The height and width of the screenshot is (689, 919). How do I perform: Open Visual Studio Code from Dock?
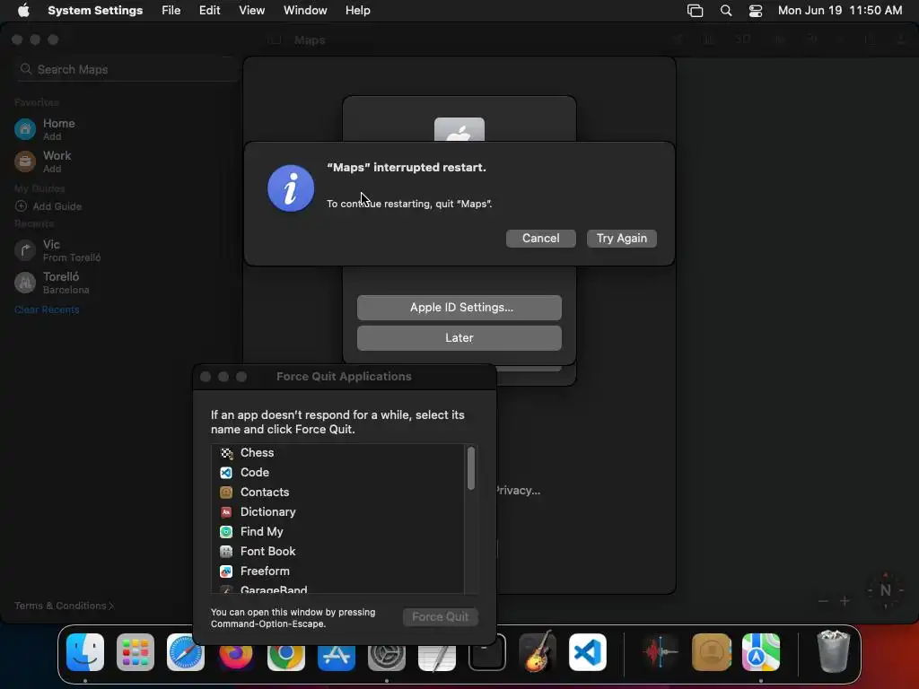588,652
